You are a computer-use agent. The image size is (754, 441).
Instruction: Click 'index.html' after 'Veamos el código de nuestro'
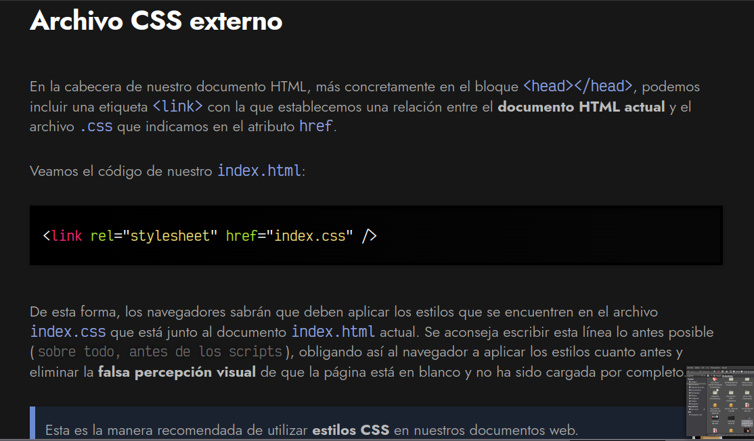[x=259, y=170]
